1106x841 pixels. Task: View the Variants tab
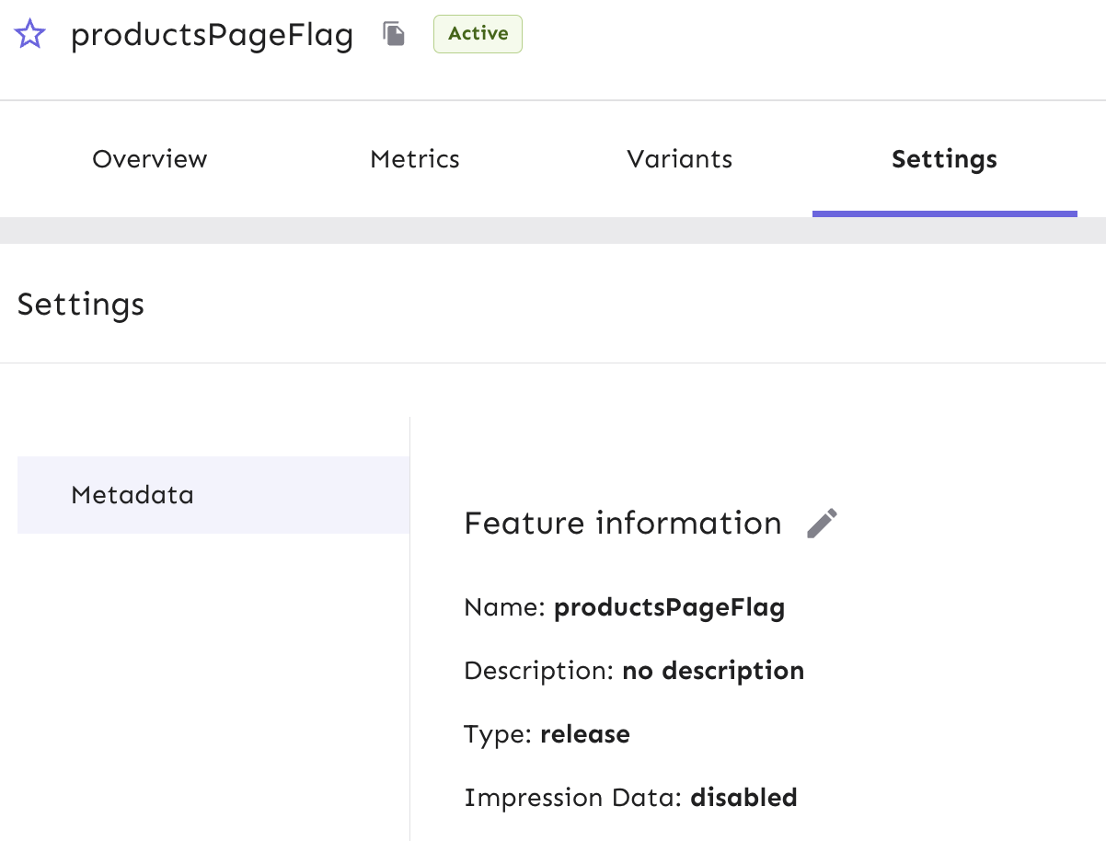click(679, 158)
